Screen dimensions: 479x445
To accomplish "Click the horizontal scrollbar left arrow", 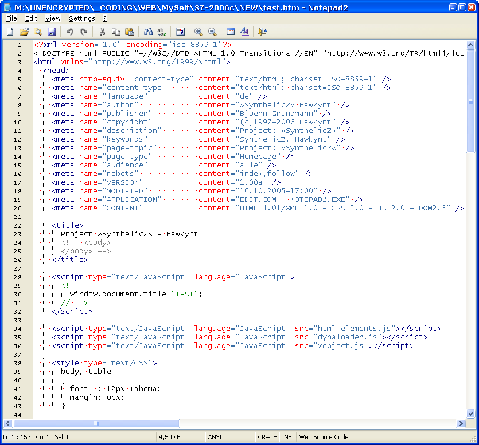I will tap(8, 423).
